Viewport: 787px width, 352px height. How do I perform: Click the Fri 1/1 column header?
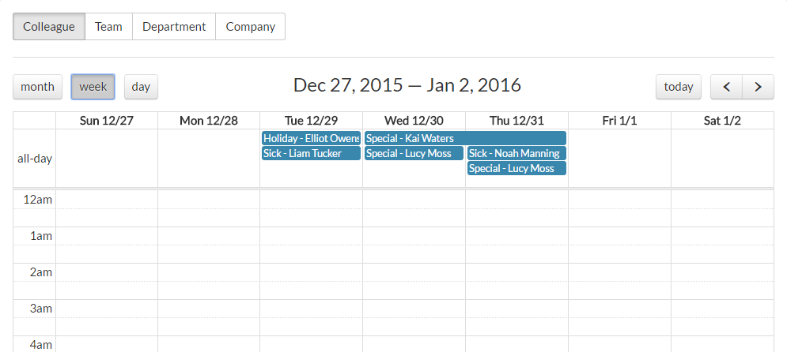pos(619,120)
